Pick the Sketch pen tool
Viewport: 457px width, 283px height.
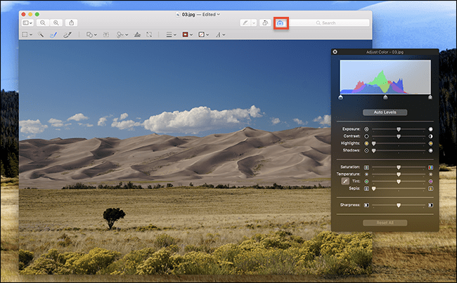pyautogui.click(x=53, y=34)
